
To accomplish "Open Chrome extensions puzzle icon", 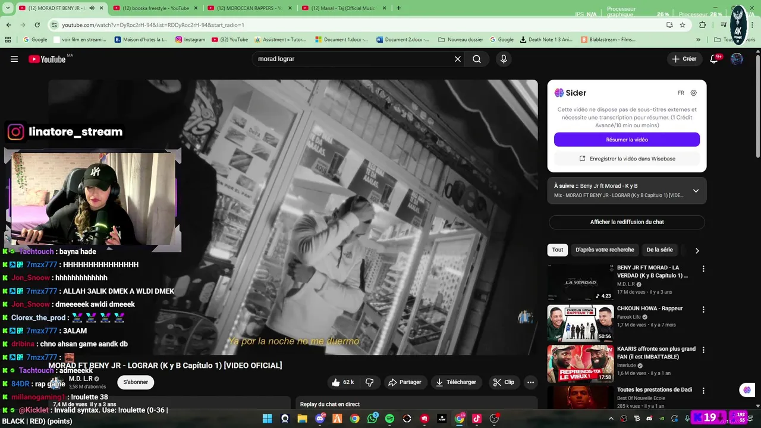I will click(703, 25).
